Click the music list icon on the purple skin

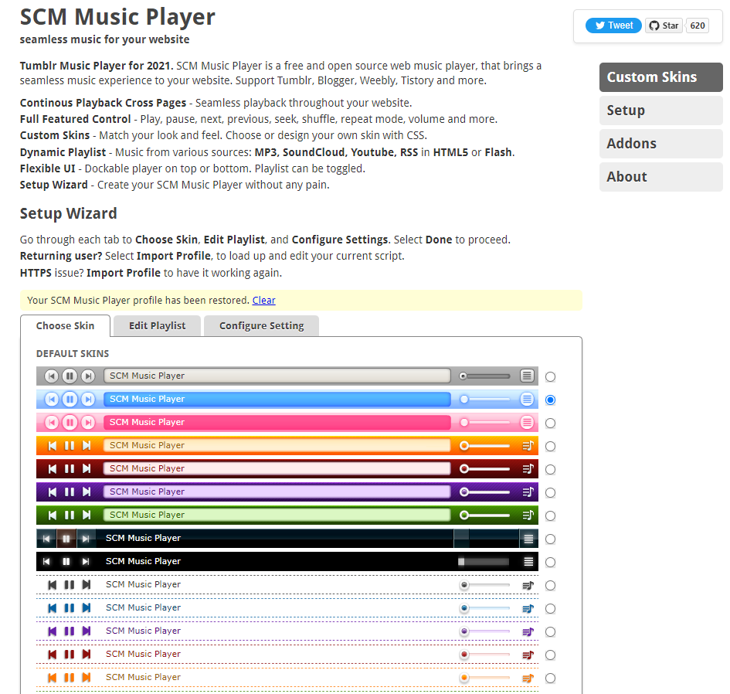528,492
